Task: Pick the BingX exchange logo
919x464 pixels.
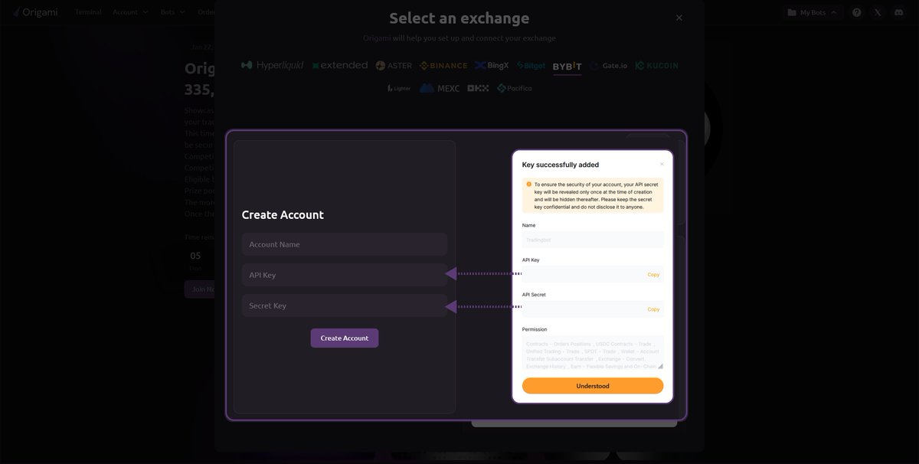Action: (x=492, y=66)
